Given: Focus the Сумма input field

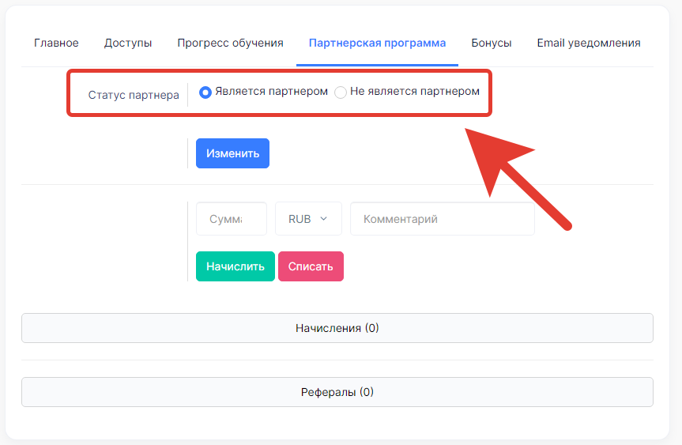Looking at the screenshot, I should point(232,219).
